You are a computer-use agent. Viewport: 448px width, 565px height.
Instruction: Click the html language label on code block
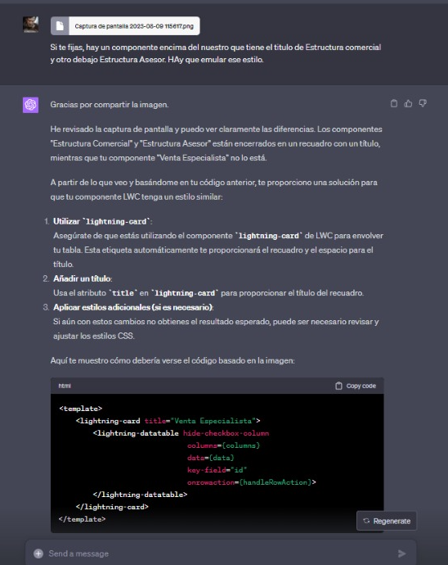coord(65,386)
